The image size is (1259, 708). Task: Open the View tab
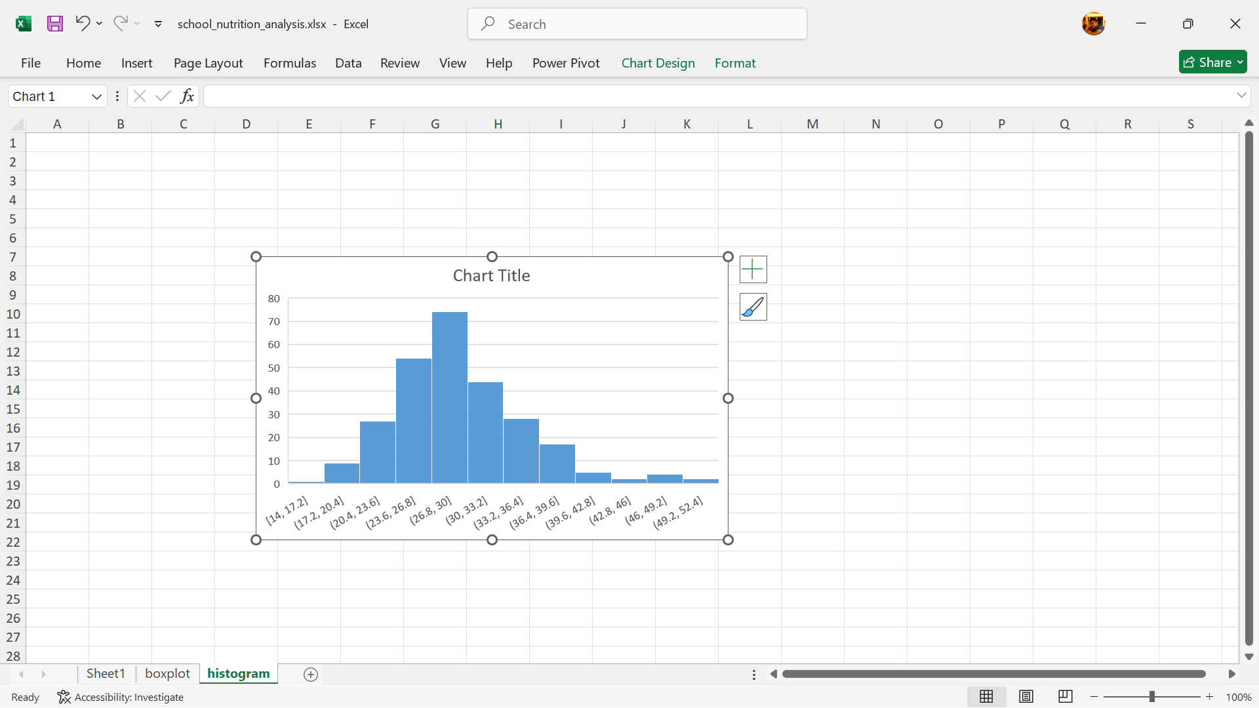pos(452,63)
